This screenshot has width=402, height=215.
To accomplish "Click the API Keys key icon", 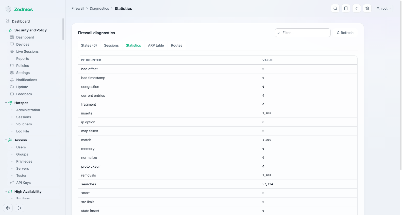I will pos(12,183).
